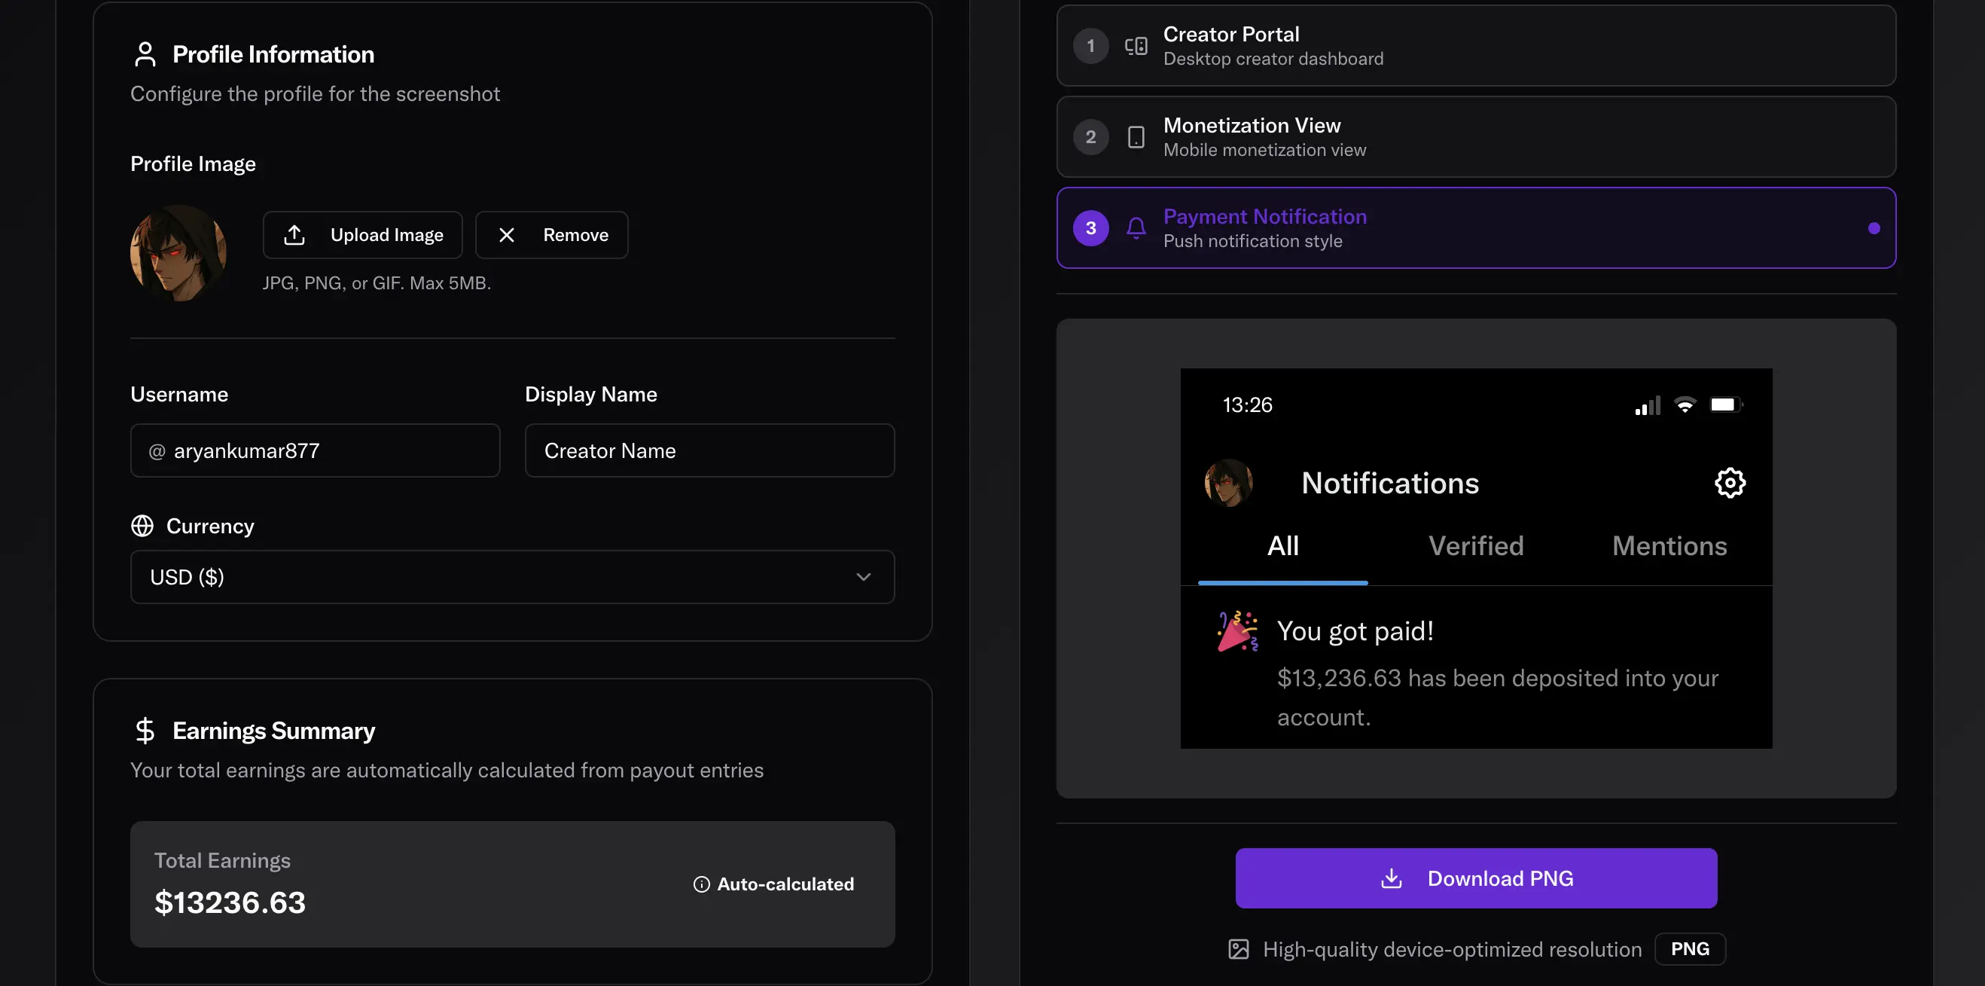Click the info icon next to Auto-calculated
This screenshot has width=1985, height=986.
700,884
